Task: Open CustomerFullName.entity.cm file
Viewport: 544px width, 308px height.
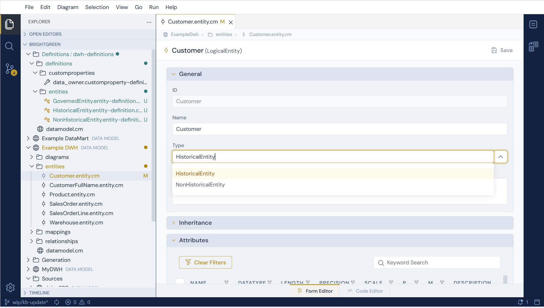Action: coord(86,185)
